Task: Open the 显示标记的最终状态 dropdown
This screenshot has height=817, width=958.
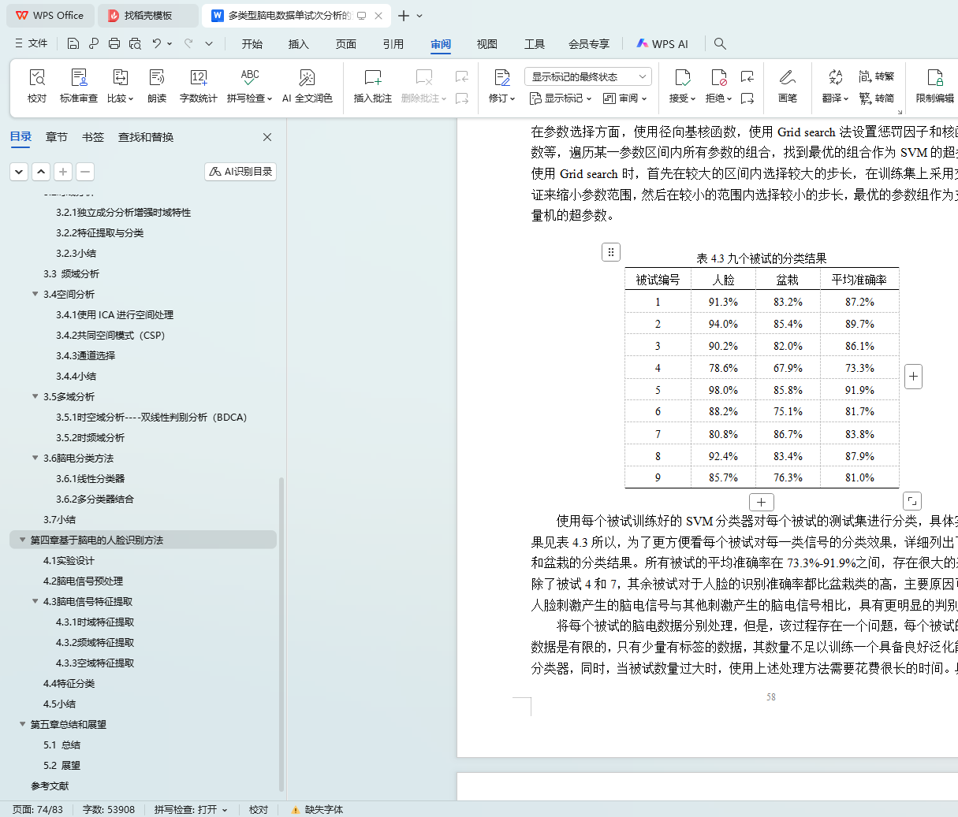Action: coord(587,76)
